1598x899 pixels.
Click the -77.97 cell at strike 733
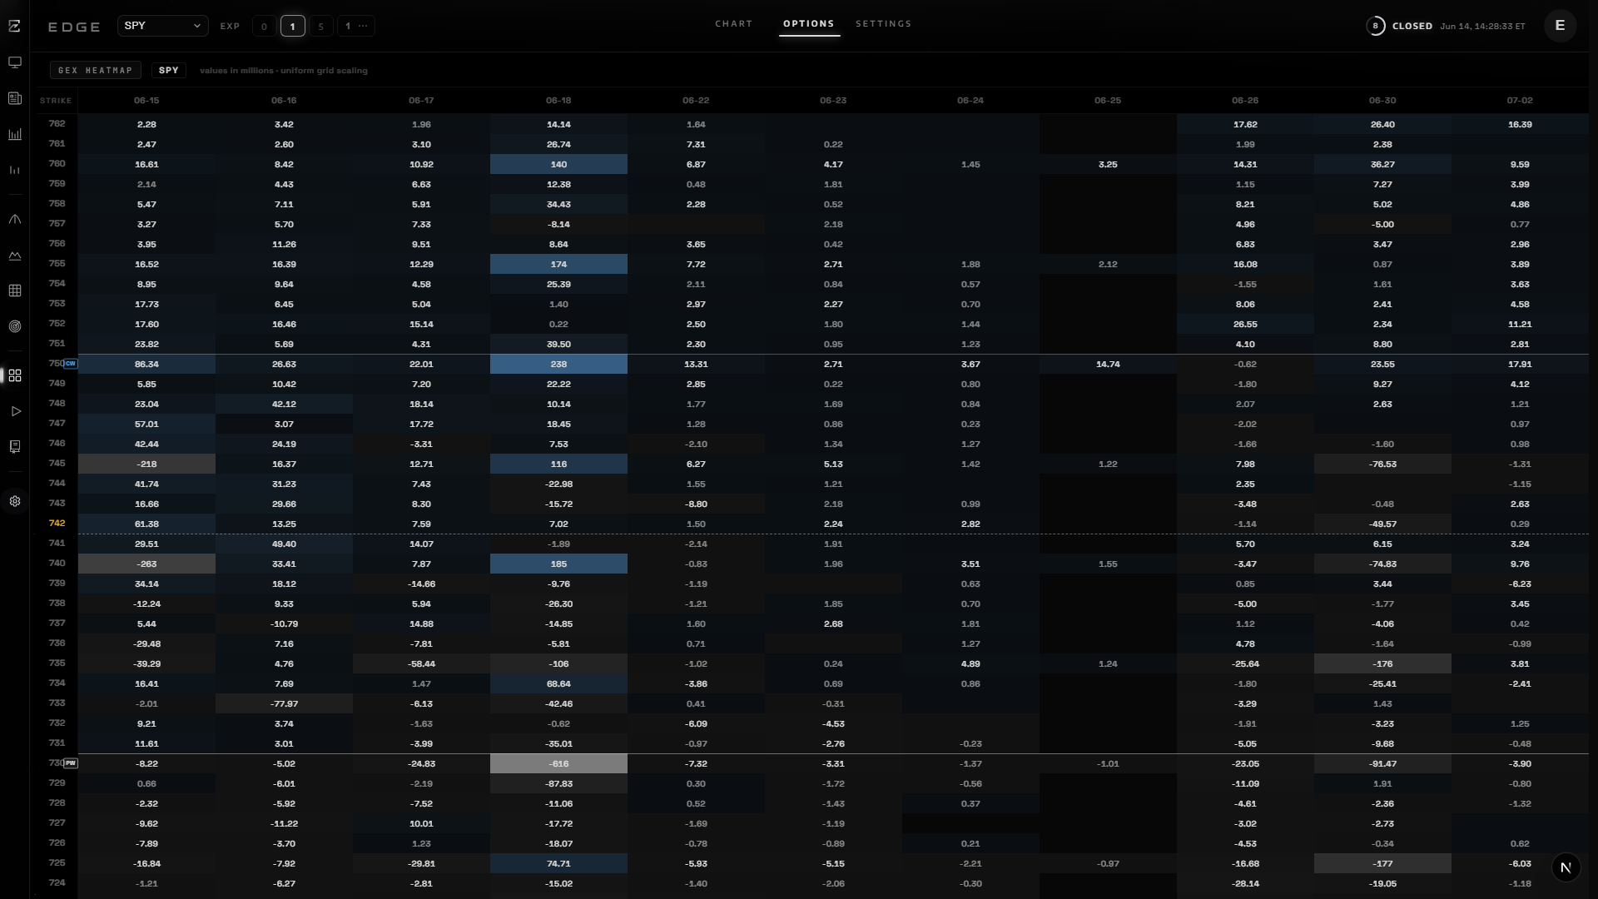[x=284, y=703]
